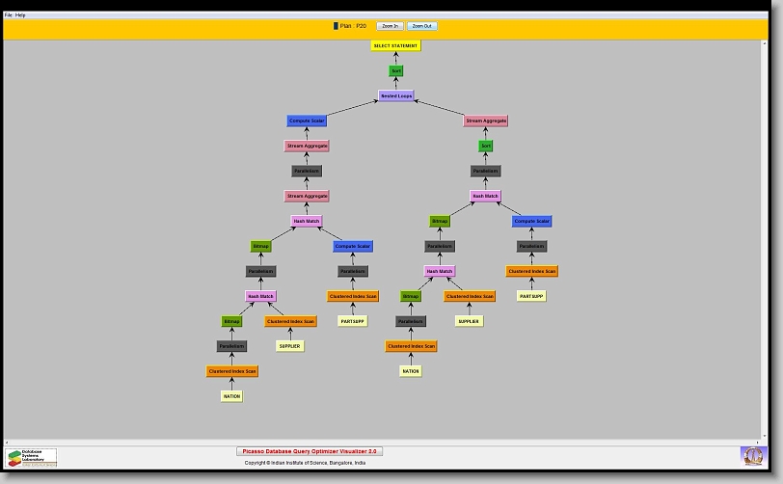Viewport: 783px width, 484px height.
Task: Select the left-branch Compute Scalar node under Nested Loops
Action: [307, 121]
